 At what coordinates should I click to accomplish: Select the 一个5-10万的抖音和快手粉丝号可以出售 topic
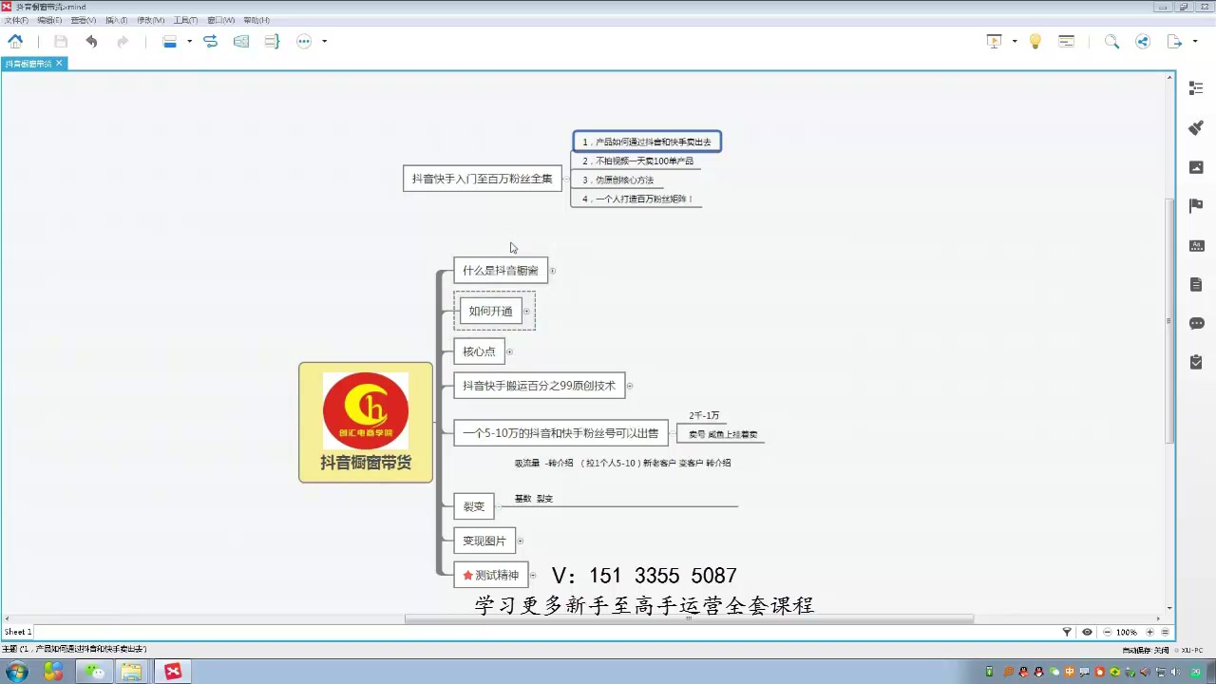(560, 433)
